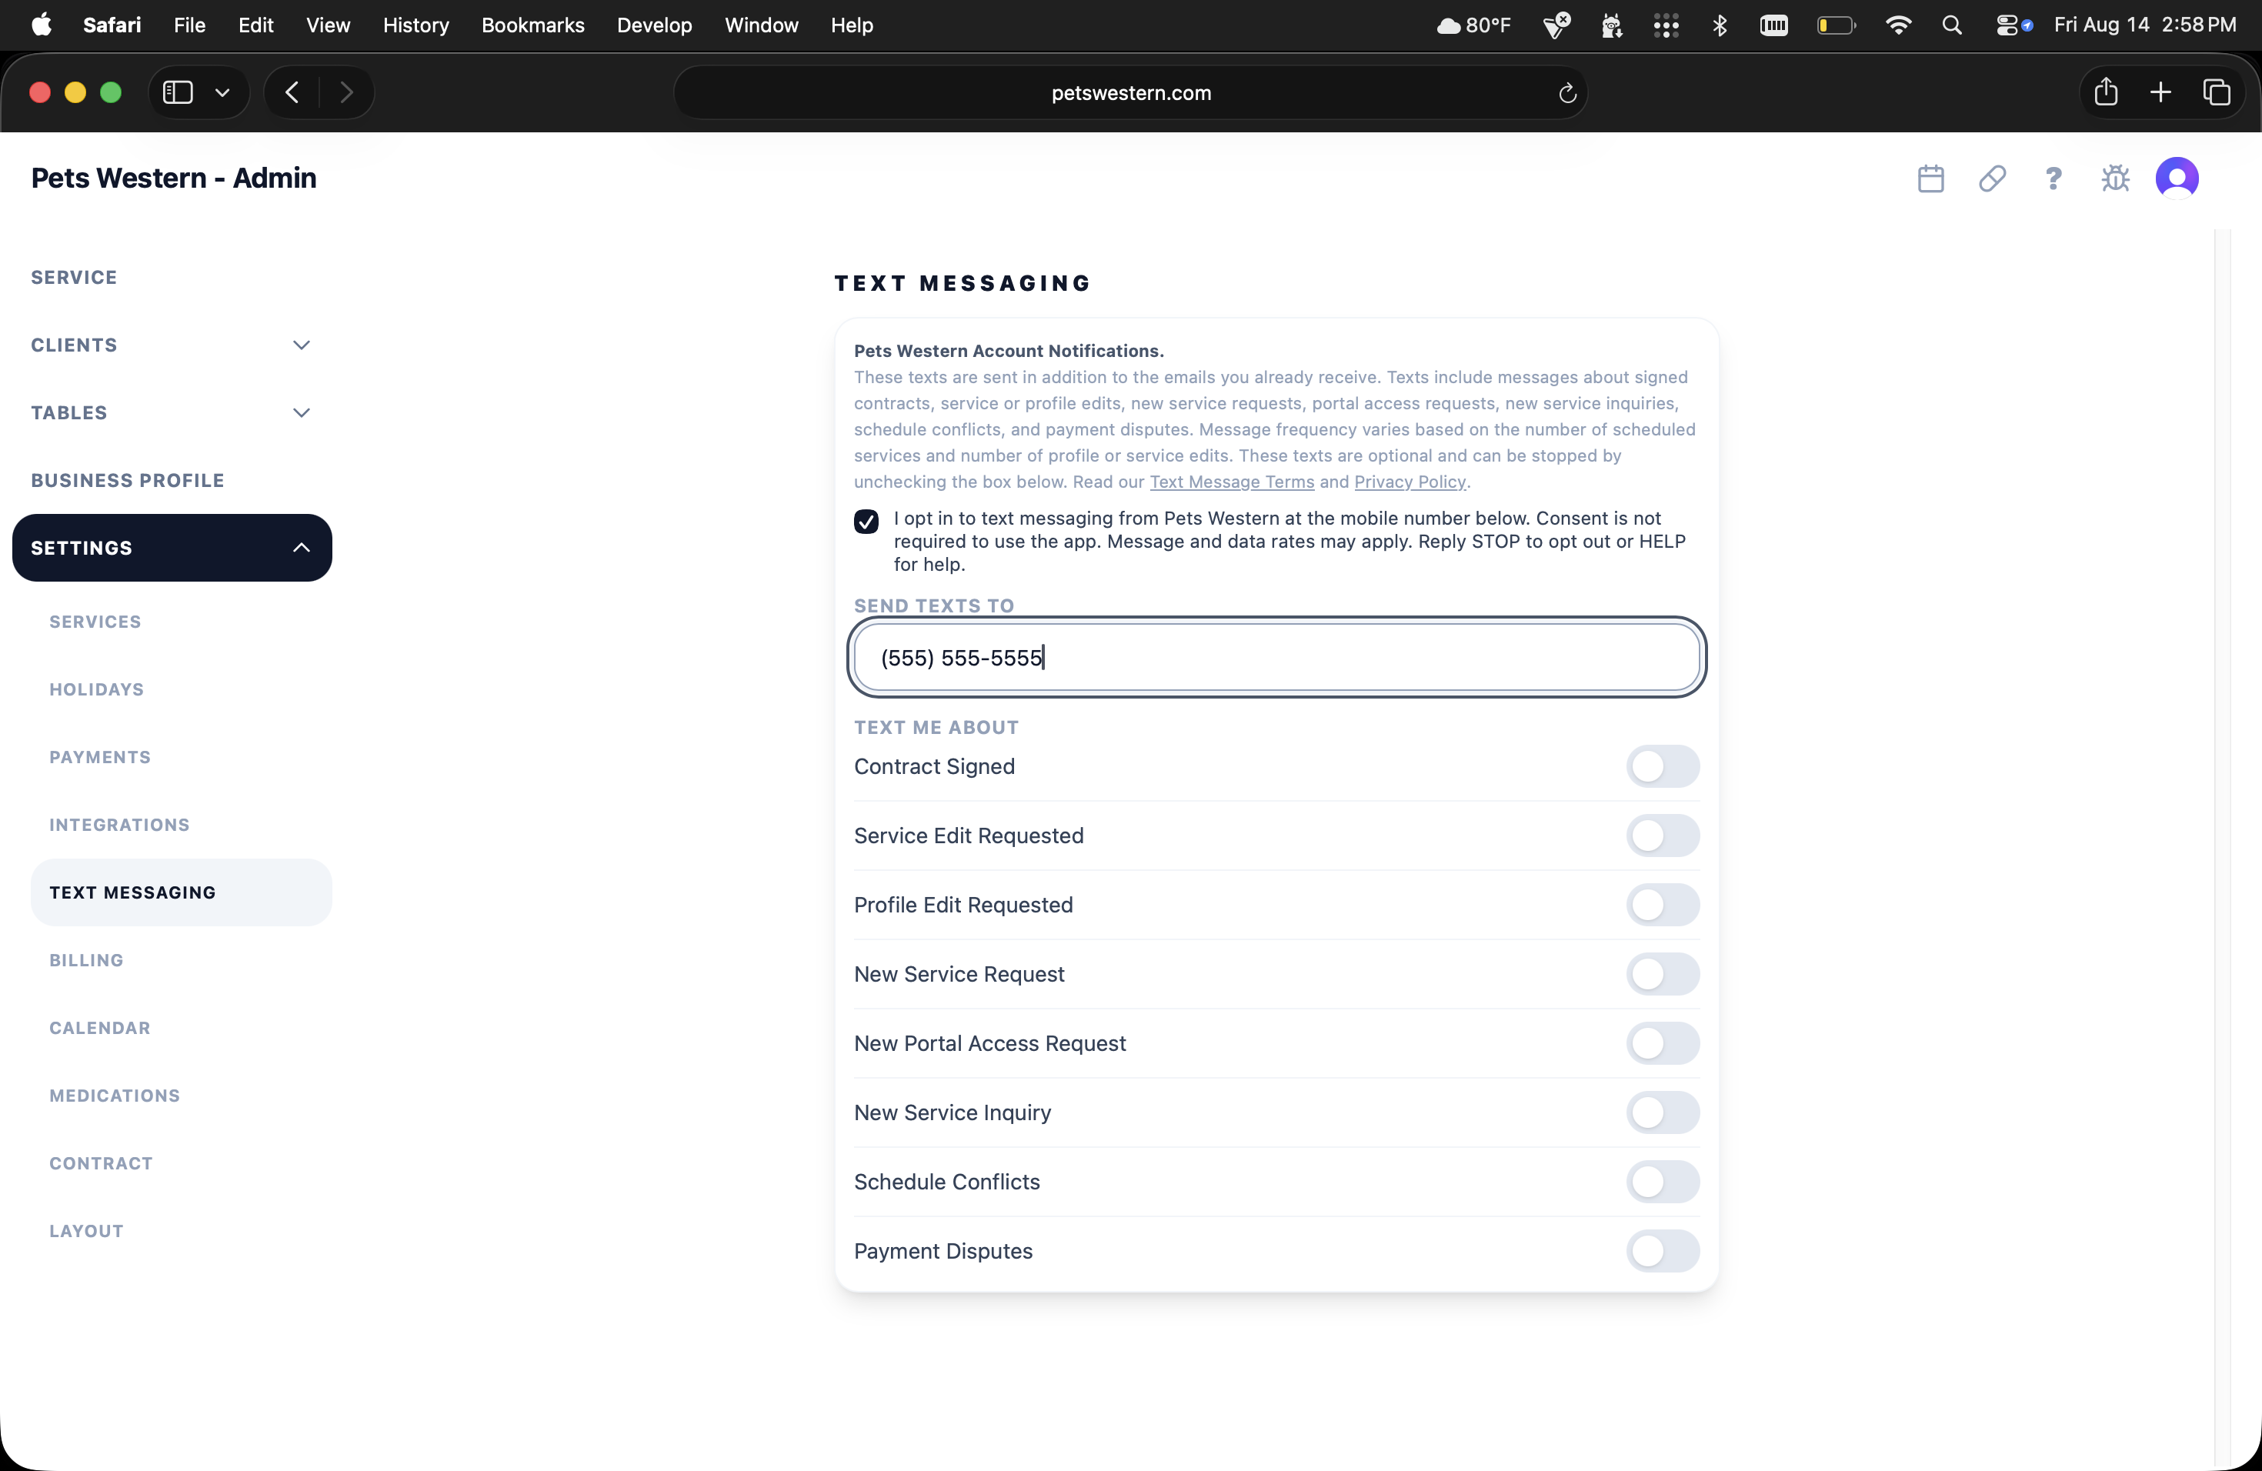The height and width of the screenshot is (1471, 2262).
Task: Open the Edit menu
Action: click(255, 25)
